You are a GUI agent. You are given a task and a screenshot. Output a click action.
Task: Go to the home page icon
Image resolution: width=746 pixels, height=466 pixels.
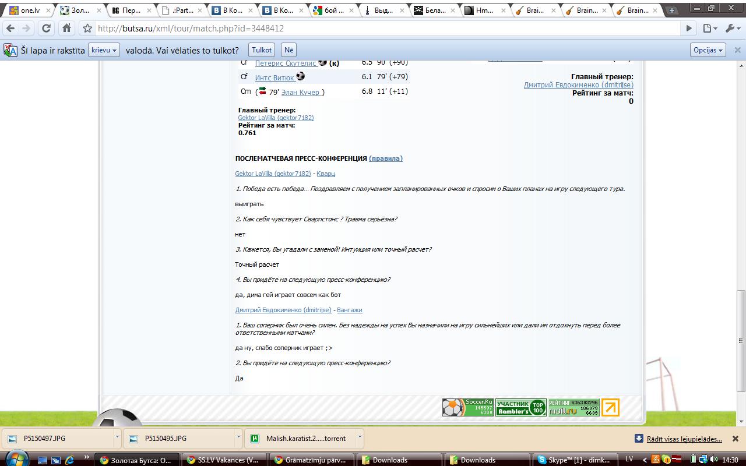tap(66, 28)
